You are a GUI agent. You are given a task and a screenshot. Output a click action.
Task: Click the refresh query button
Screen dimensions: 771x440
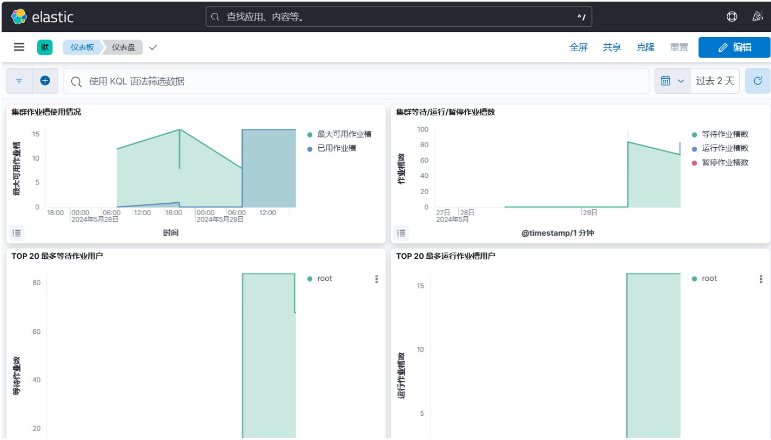[x=757, y=81]
